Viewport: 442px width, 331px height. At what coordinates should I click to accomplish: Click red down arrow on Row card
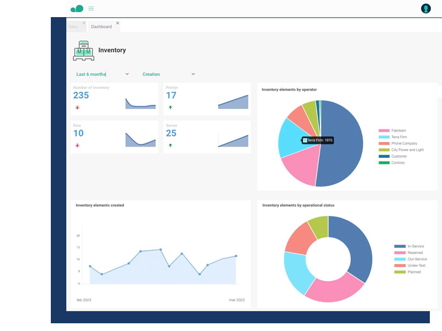tap(77, 146)
